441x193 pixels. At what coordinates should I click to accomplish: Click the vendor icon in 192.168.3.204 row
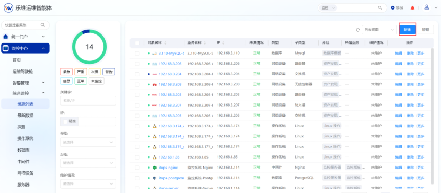pyautogui.click(x=154, y=74)
